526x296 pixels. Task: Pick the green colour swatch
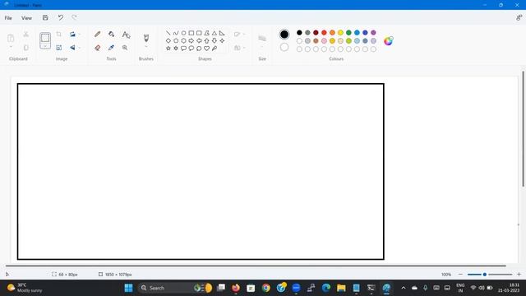point(348,33)
